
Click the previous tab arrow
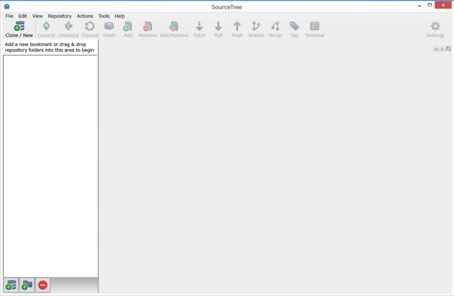[x=436, y=49]
